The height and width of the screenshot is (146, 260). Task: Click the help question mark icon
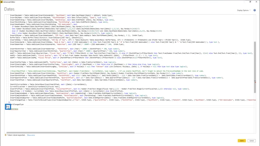coord(254,10)
